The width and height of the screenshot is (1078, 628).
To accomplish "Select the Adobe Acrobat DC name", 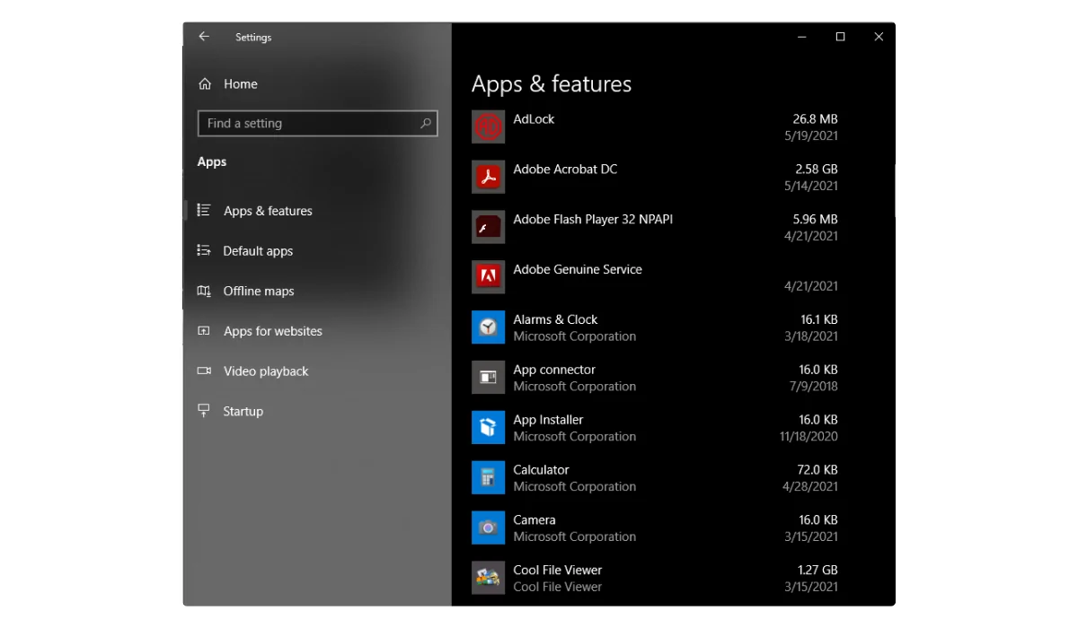I will point(565,169).
